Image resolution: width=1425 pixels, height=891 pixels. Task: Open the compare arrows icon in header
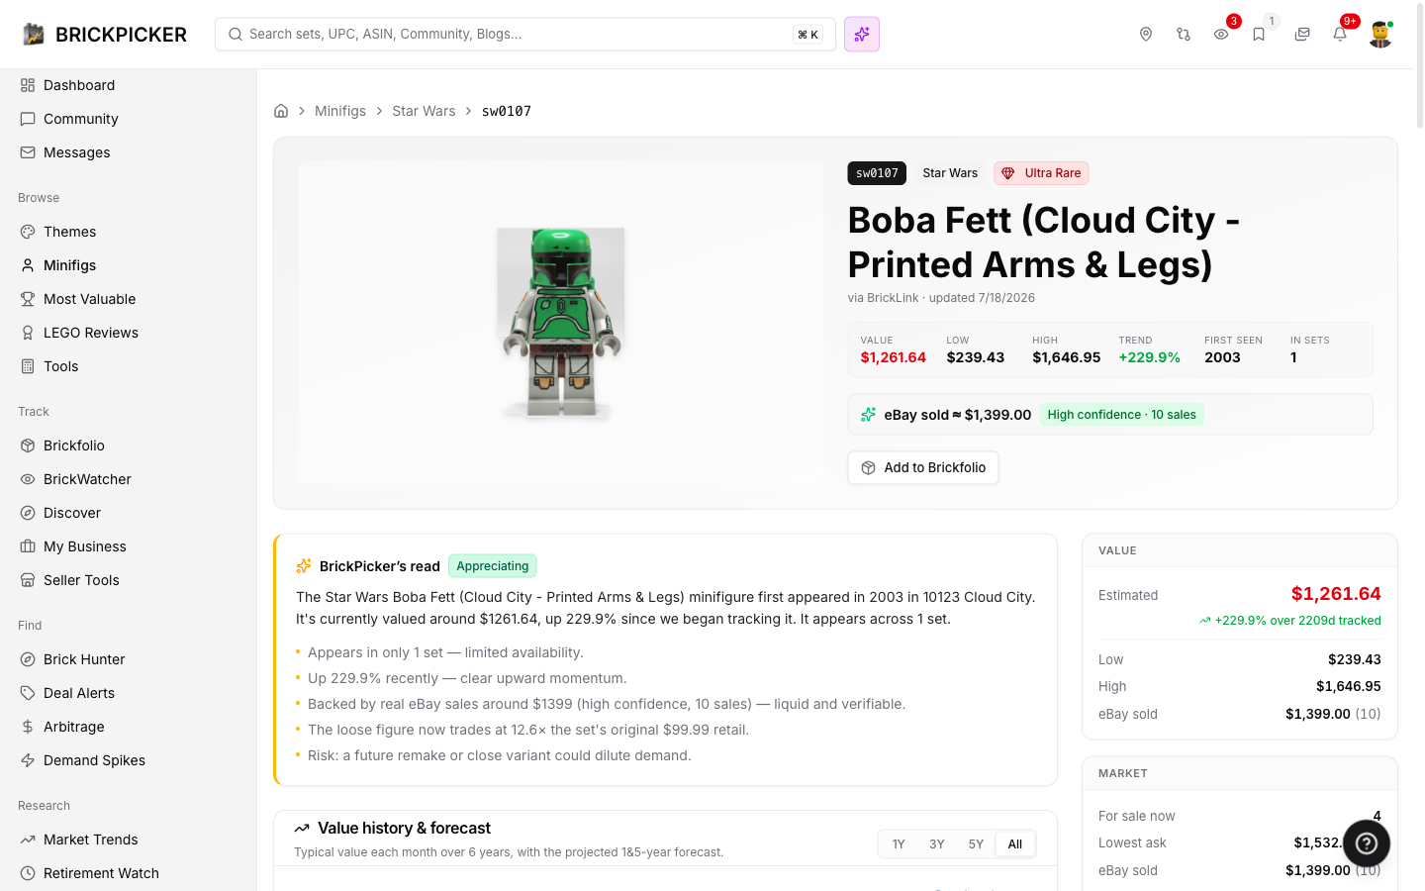pyautogui.click(x=1184, y=35)
